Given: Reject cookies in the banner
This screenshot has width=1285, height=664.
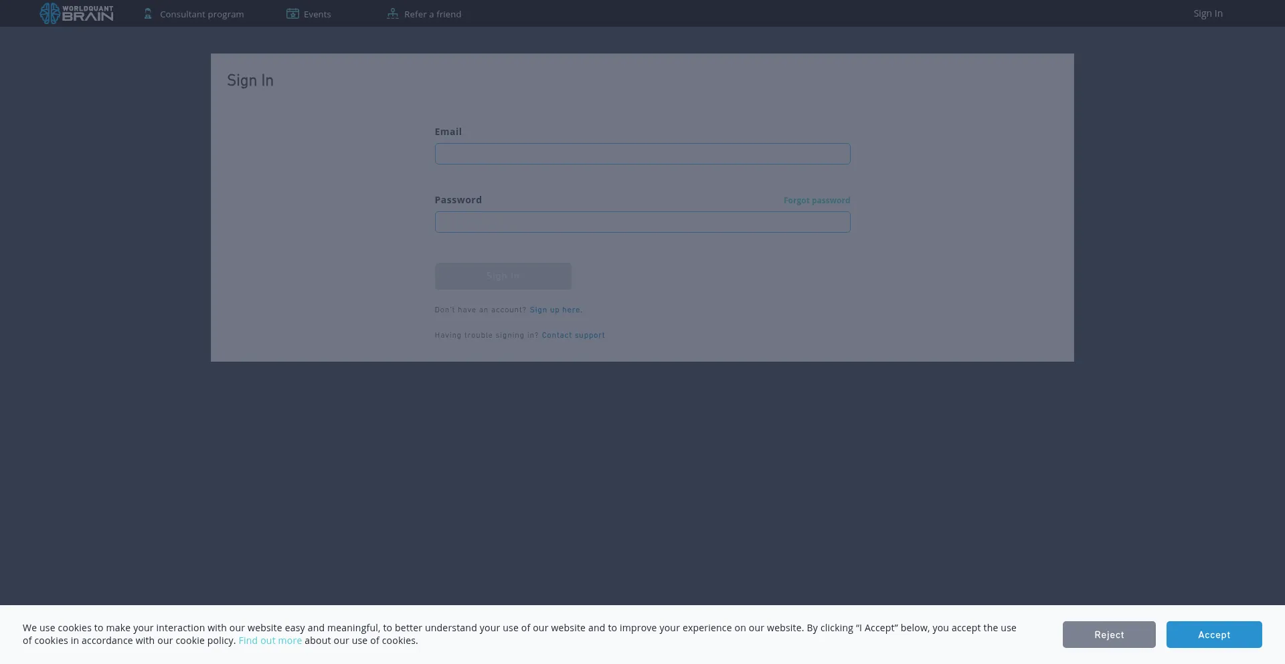Looking at the screenshot, I should click(x=1109, y=635).
